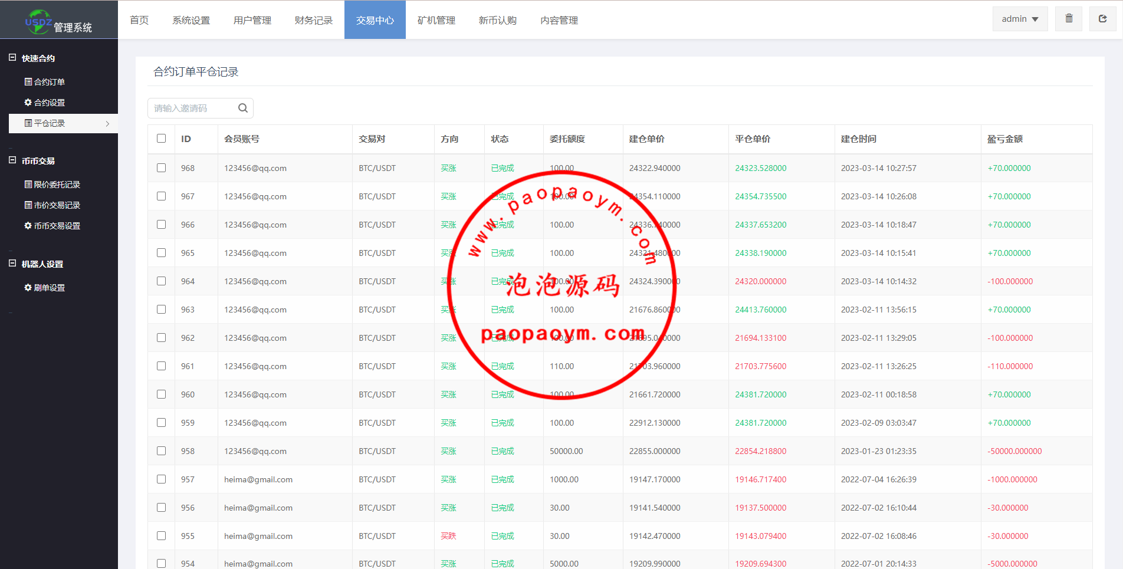The width and height of the screenshot is (1123, 569).
Task: Click open price 22912.130000
Action: pos(655,423)
